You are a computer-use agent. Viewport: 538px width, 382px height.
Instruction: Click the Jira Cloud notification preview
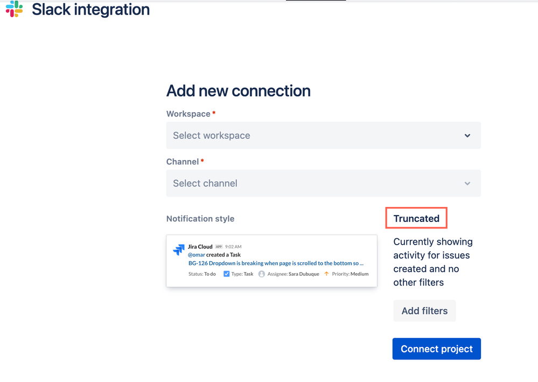pos(271,261)
